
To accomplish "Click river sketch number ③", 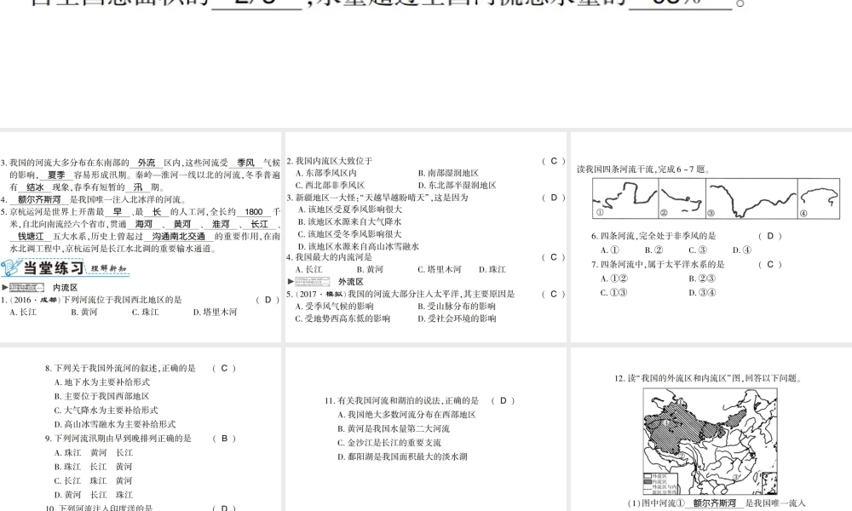I will coord(751,198).
